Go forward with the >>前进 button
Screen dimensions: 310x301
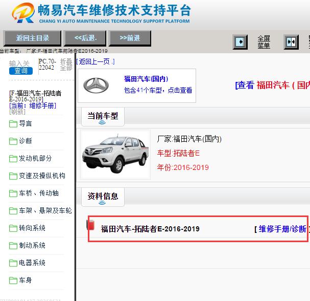pos(130,38)
